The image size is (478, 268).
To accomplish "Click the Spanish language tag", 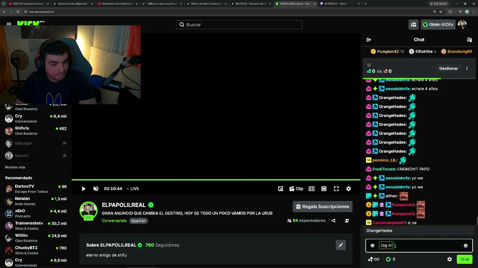I will pyautogui.click(x=139, y=221).
